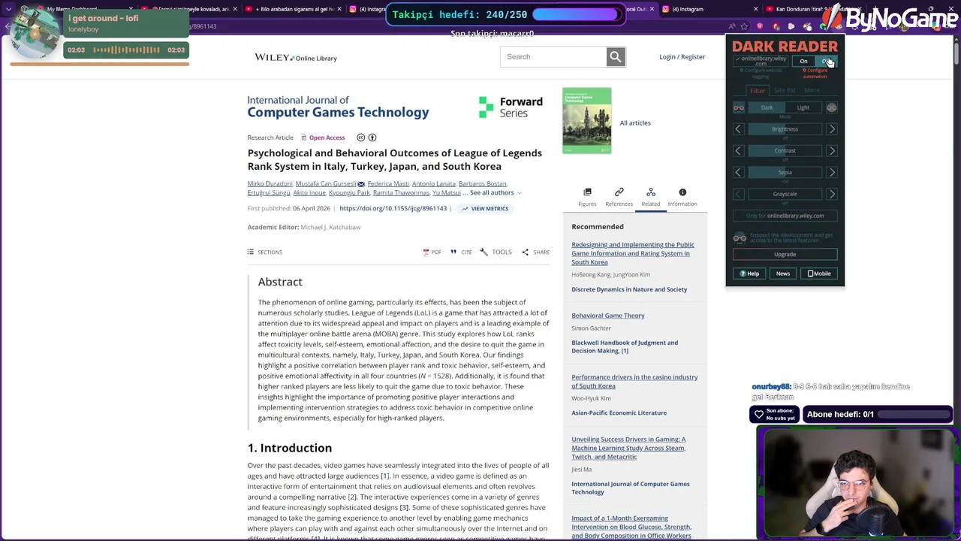This screenshot has height=541, width=961.
Task: Click the dark glasses mode icon
Action: tap(739, 107)
